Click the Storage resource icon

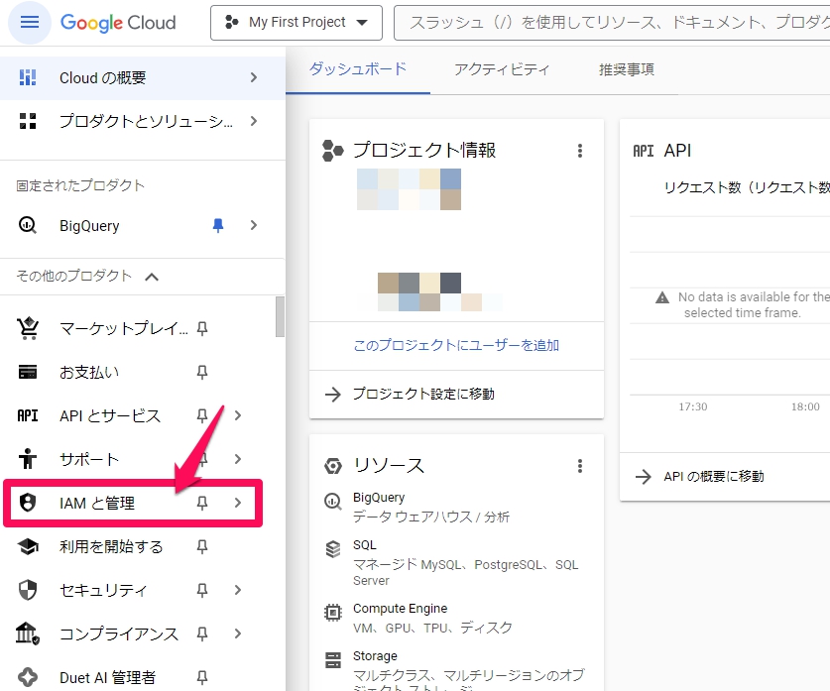coord(333,660)
